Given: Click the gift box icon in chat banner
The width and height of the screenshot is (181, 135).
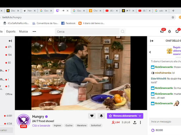Looking at the screenshot, I should pos(169,51).
